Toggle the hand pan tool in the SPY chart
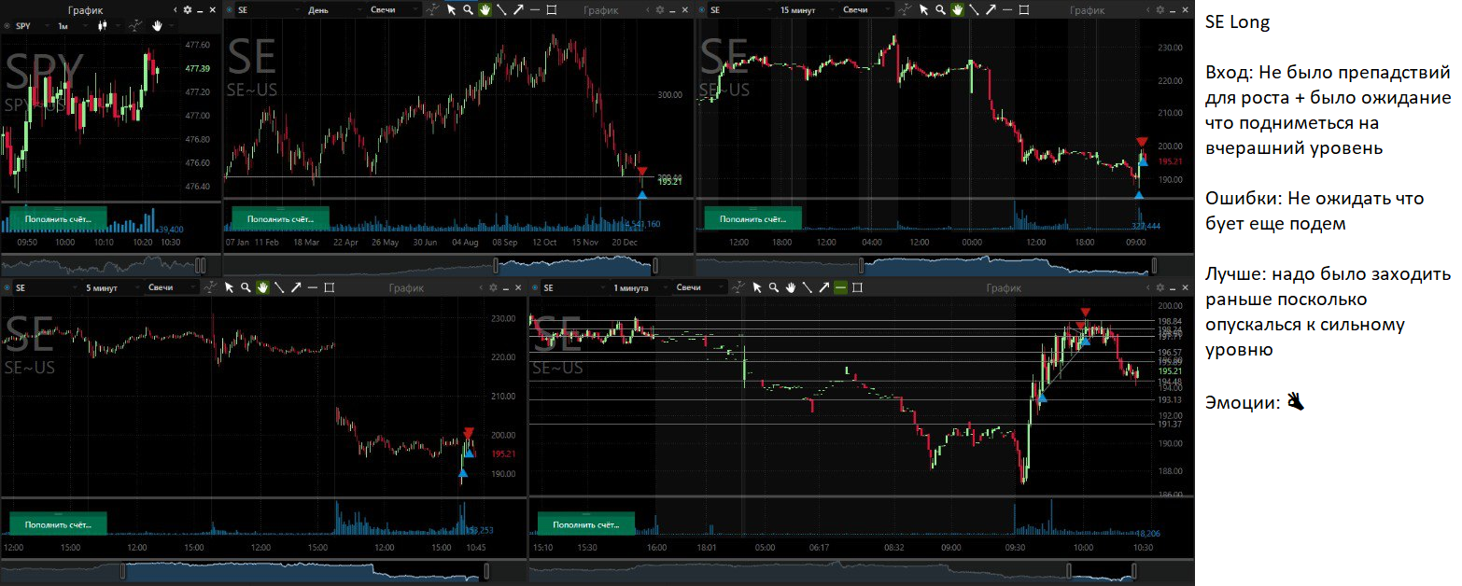 (x=157, y=26)
